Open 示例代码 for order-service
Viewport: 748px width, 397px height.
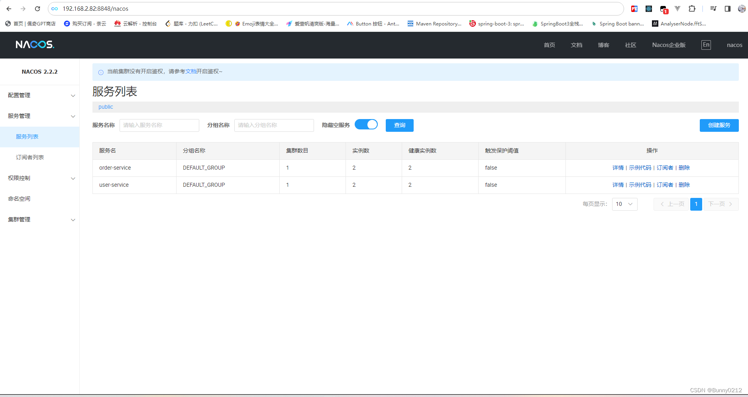pos(640,168)
